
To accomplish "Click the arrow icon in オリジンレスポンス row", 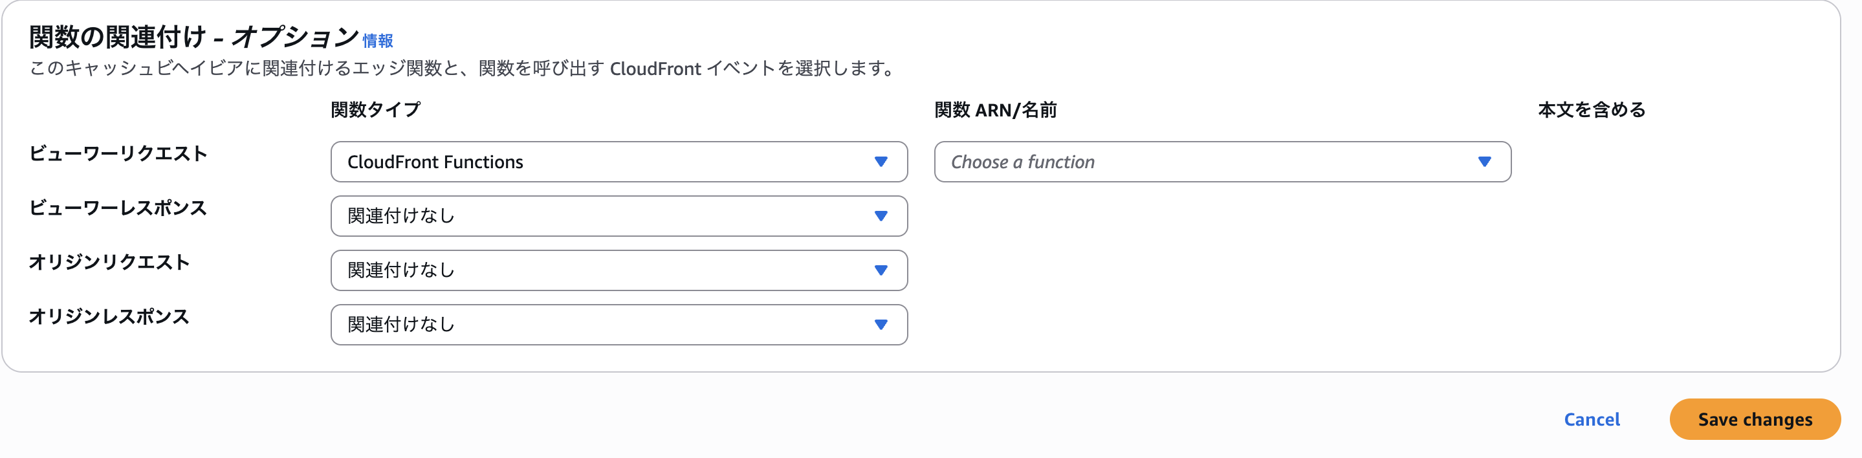I will point(881,324).
